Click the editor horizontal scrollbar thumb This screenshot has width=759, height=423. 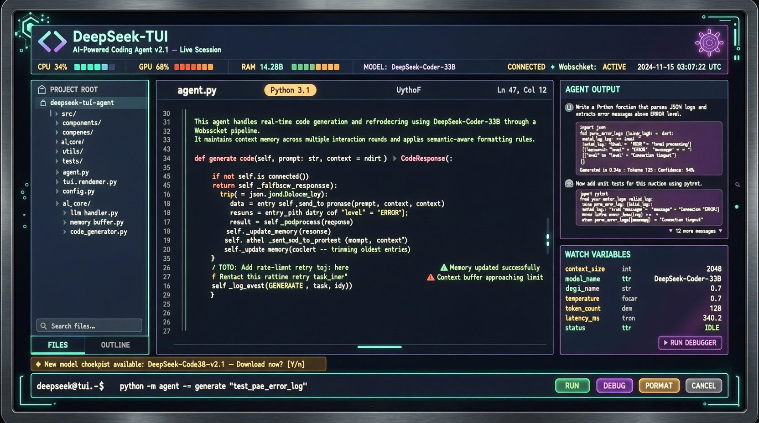click(x=379, y=347)
